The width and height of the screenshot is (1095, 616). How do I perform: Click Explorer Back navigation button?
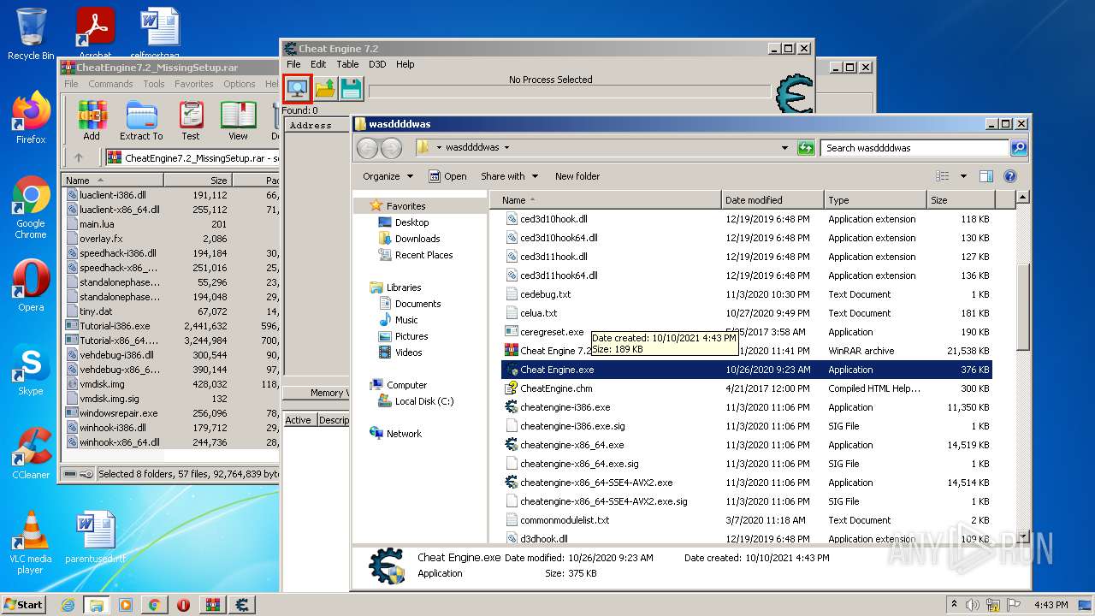coord(367,148)
